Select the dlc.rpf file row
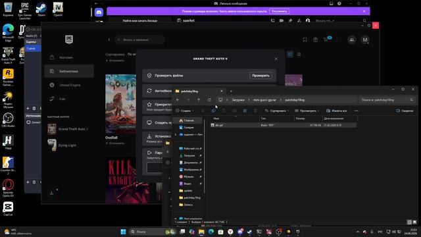This screenshot has height=237, width=421. point(284,125)
